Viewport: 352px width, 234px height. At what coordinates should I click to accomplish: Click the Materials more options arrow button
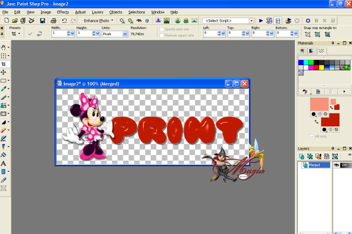point(344,92)
